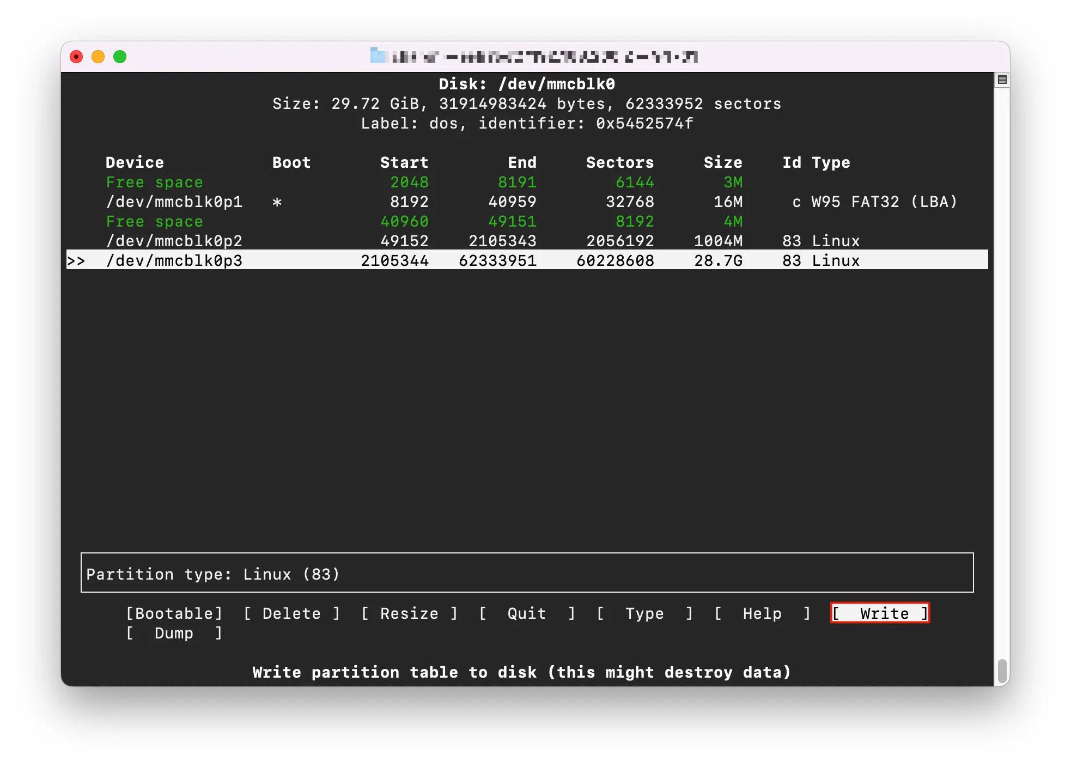Click the 28.7G size value

tap(718, 260)
